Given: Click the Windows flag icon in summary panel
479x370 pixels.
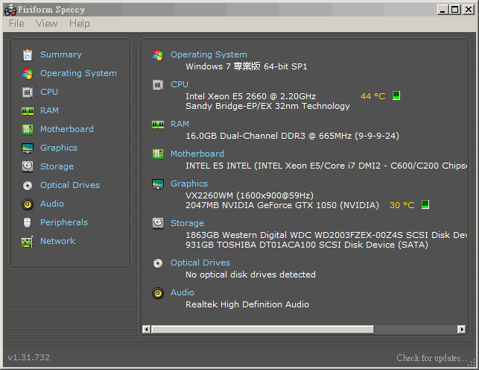Looking at the screenshot, I should [158, 55].
